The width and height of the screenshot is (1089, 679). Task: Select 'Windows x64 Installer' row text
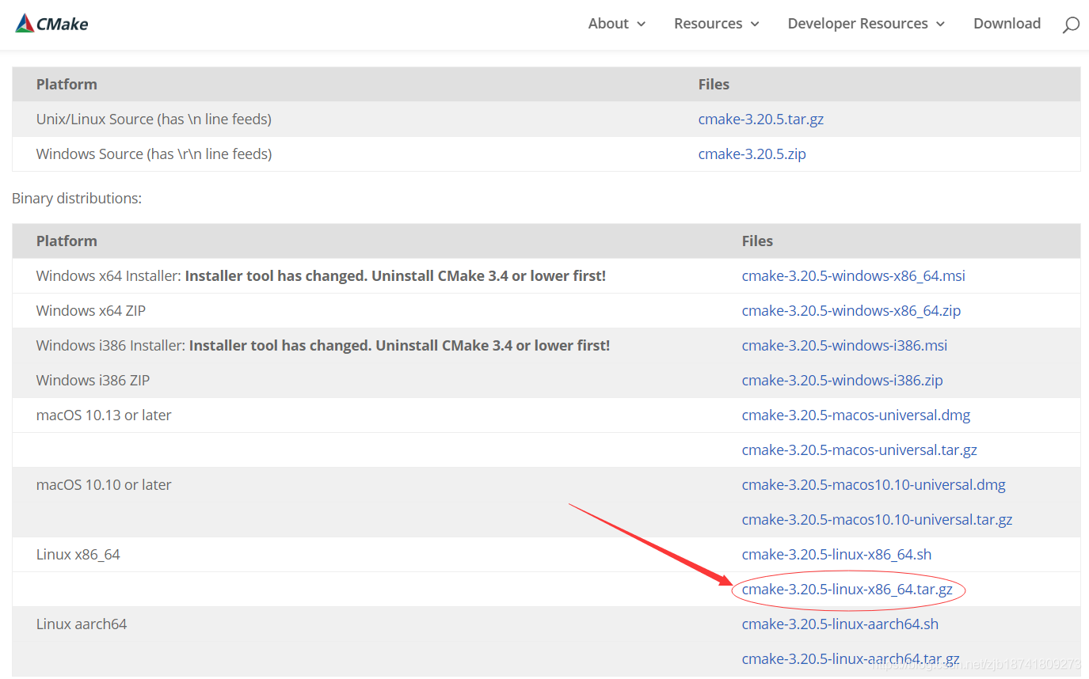pyautogui.click(x=321, y=276)
